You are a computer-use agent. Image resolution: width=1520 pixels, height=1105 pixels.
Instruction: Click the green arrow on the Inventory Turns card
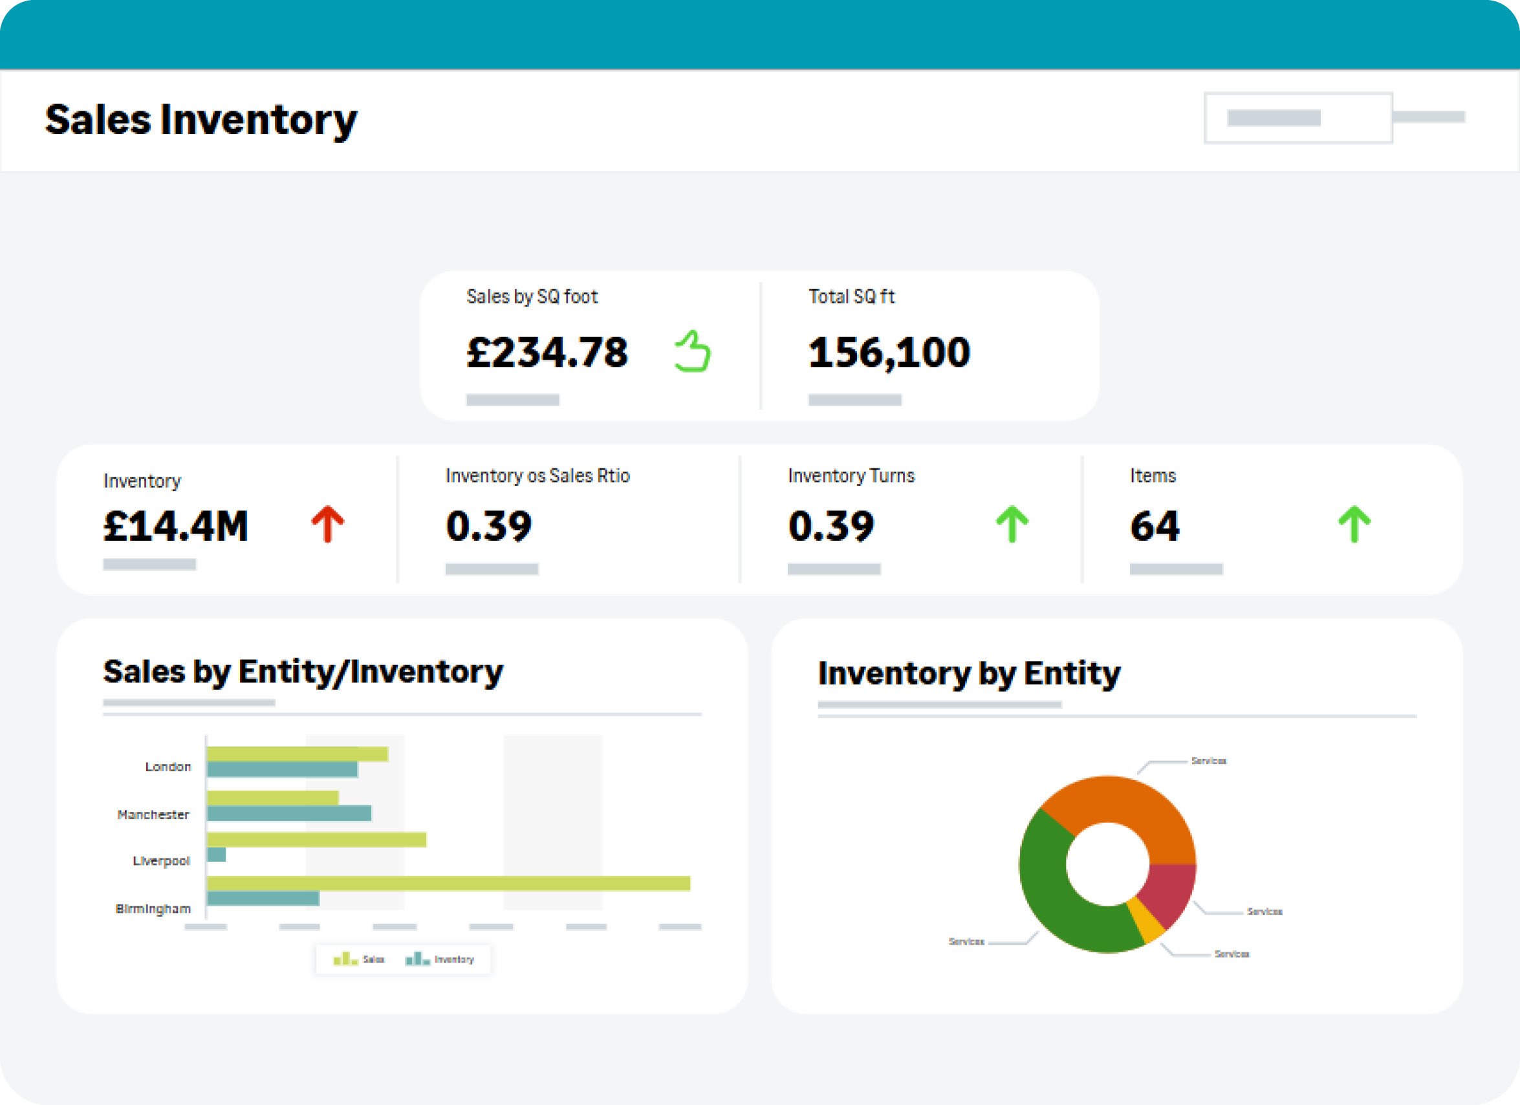(x=1012, y=523)
